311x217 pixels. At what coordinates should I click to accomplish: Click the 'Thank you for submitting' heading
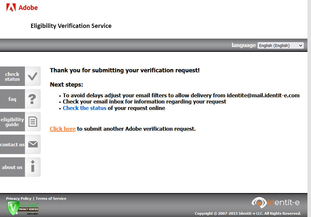[x=125, y=70]
